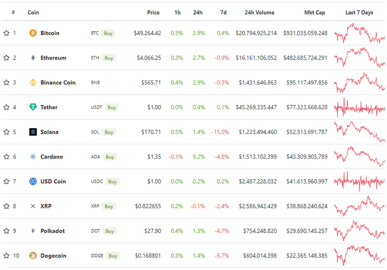Open Tether's 7-day sparkline chart
The height and width of the screenshot is (270, 387).
pyautogui.click(x=360, y=107)
